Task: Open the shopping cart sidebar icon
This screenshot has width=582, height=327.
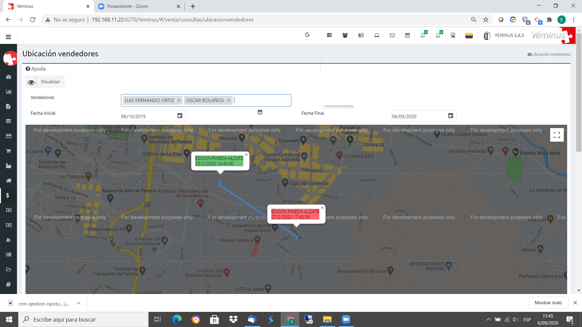Action: pos(8,151)
